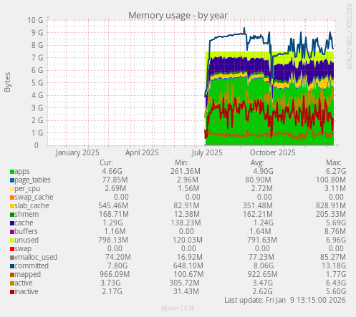Click the 'committed' legend label
356x317 pixels.
coord(32,265)
